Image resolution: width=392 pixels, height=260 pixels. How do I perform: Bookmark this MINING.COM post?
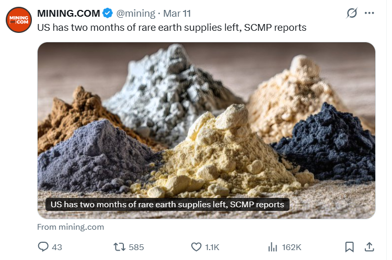tap(350, 247)
